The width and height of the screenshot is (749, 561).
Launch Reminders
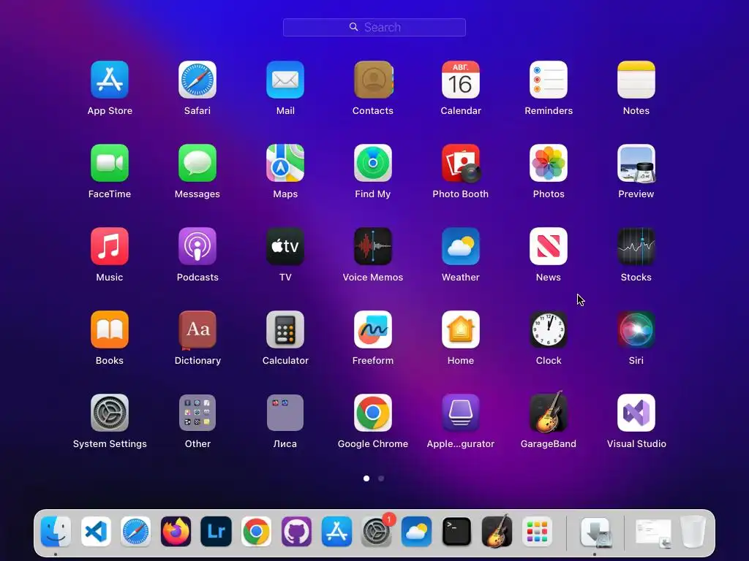point(549,80)
